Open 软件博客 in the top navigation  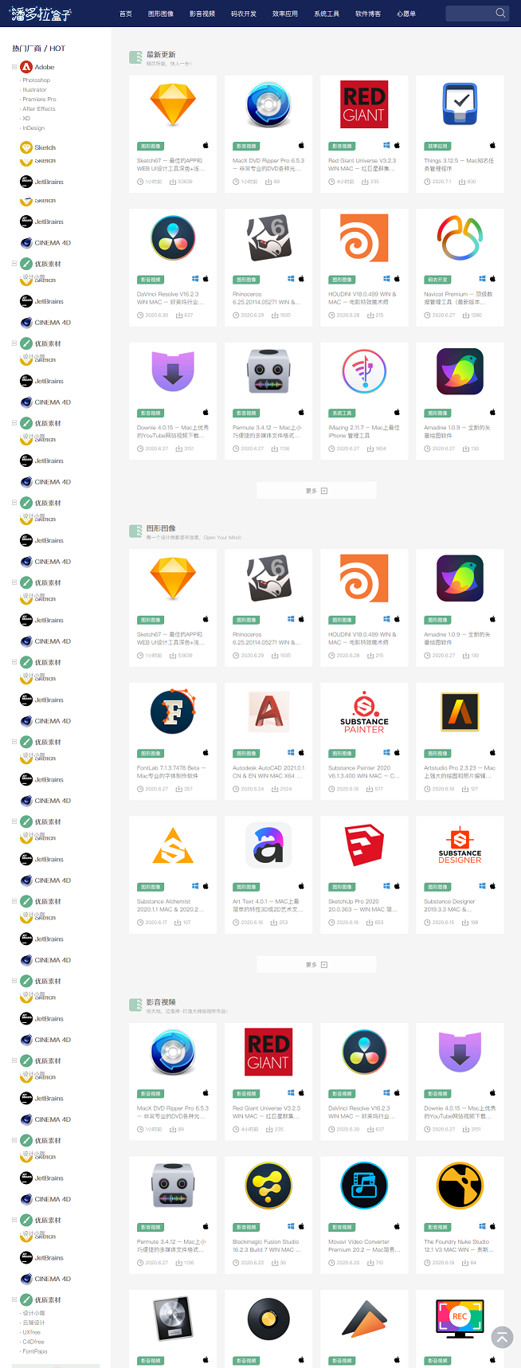(x=368, y=14)
